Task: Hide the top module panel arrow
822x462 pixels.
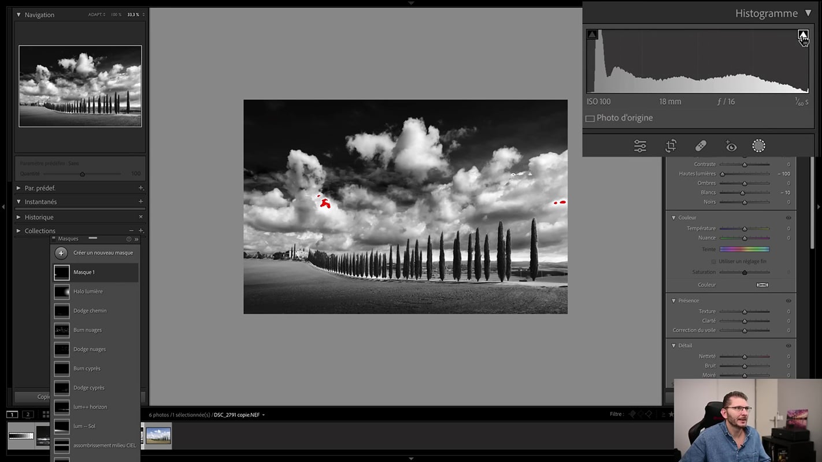Action: tap(411, 3)
